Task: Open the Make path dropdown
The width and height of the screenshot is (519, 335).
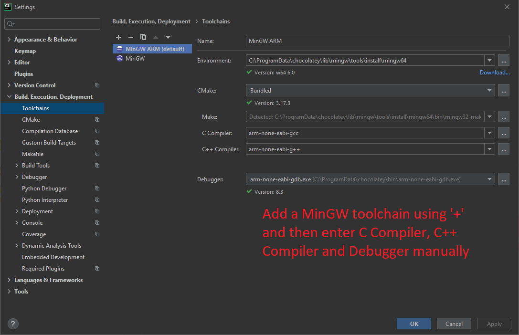Action: click(489, 117)
